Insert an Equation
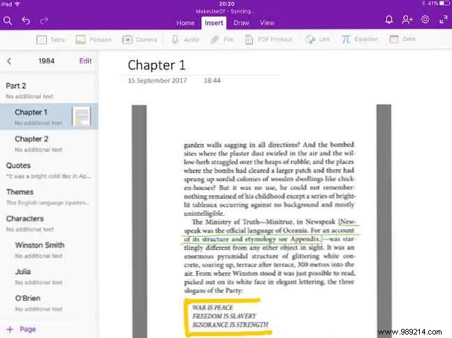452x338 pixels. 360,39
